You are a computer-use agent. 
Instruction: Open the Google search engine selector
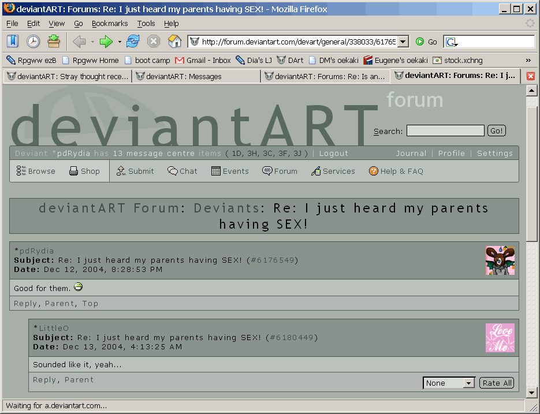(x=452, y=42)
